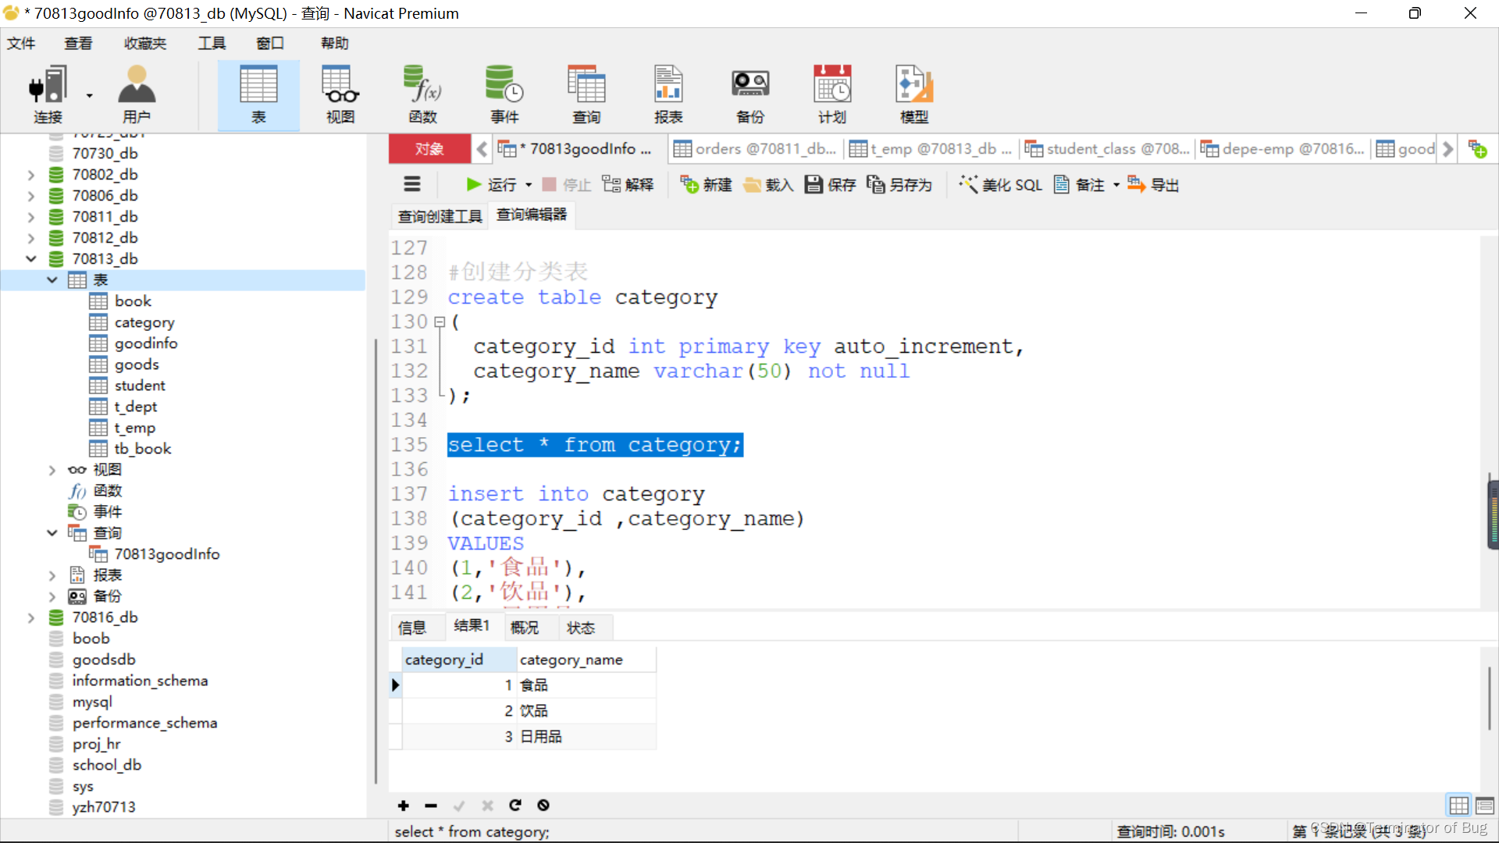This screenshot has width=1499, height=843.
Task: Click 美化 SQL beautify button
Action: click(1001, 185)
